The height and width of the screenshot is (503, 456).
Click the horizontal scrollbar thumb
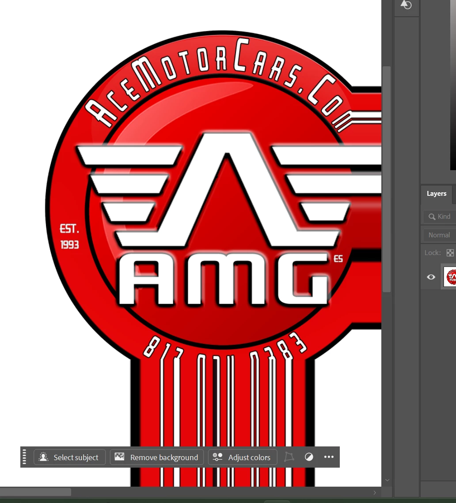click(35, 492)
